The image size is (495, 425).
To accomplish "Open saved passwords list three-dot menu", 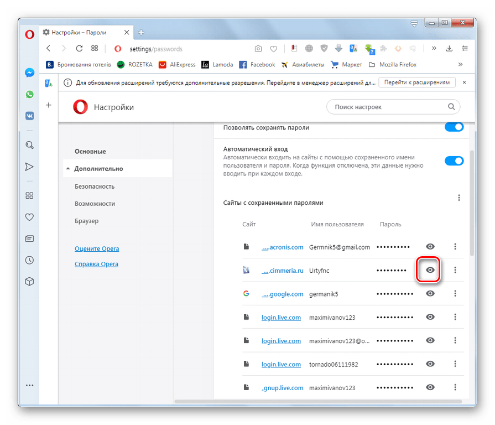I will (x=458, y=198).
